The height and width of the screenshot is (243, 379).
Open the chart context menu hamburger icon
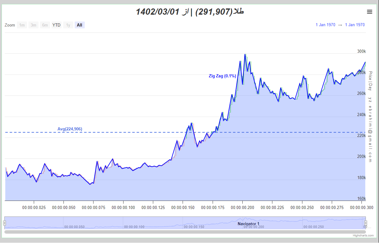pos(369,12)
